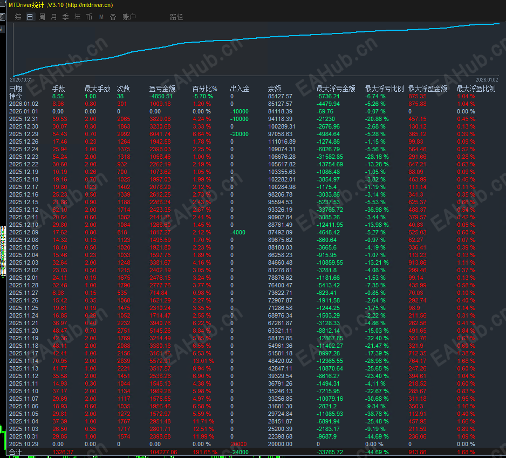Select the 2025.12.30 date row
The height and width of the screenshot is (458, 506).
tap(24, 126)
